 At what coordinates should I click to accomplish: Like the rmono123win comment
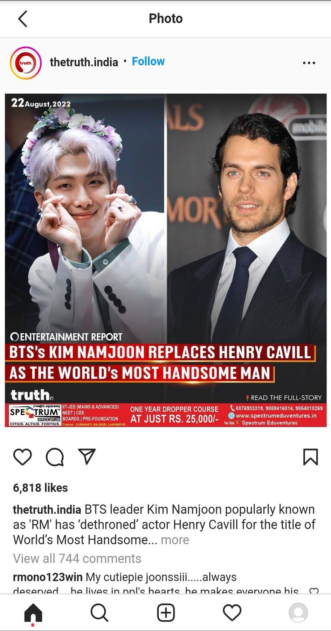click(314, 591)
